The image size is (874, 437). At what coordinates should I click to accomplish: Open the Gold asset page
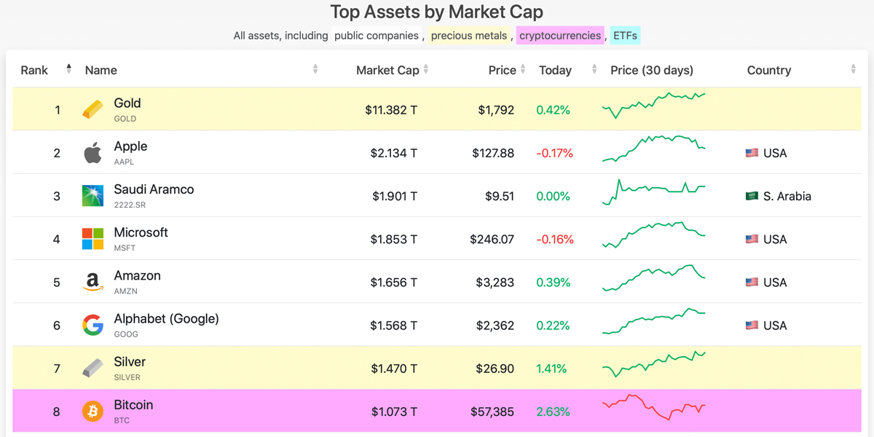coord(127,103)
